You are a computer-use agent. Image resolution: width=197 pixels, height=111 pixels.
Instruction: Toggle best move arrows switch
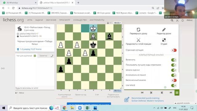[174, 65]
